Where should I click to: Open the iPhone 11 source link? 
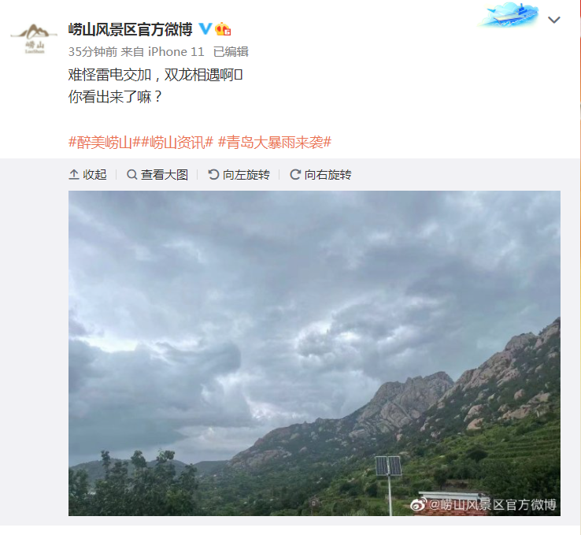pos(176,52)
